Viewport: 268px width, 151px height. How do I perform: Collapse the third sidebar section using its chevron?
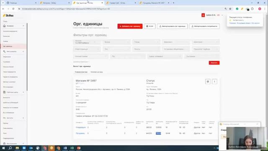pyautogui.click(x=23, y=92)
